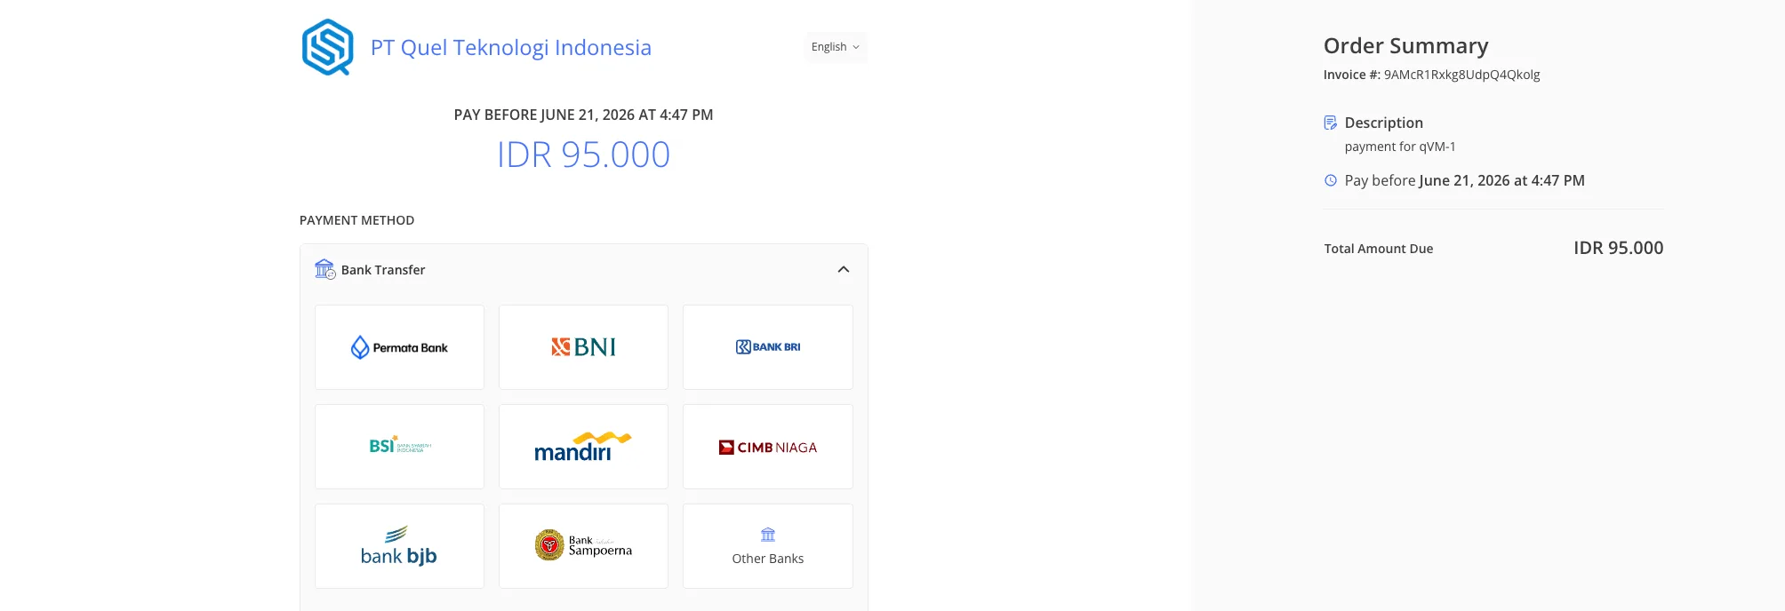Choose the Mandiri bank option
The width and height of the screenshot is (1785, 611).
pyautogui.click(x=583, y=447)
